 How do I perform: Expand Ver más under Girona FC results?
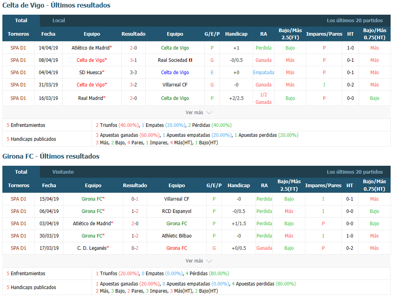(198, 261)
